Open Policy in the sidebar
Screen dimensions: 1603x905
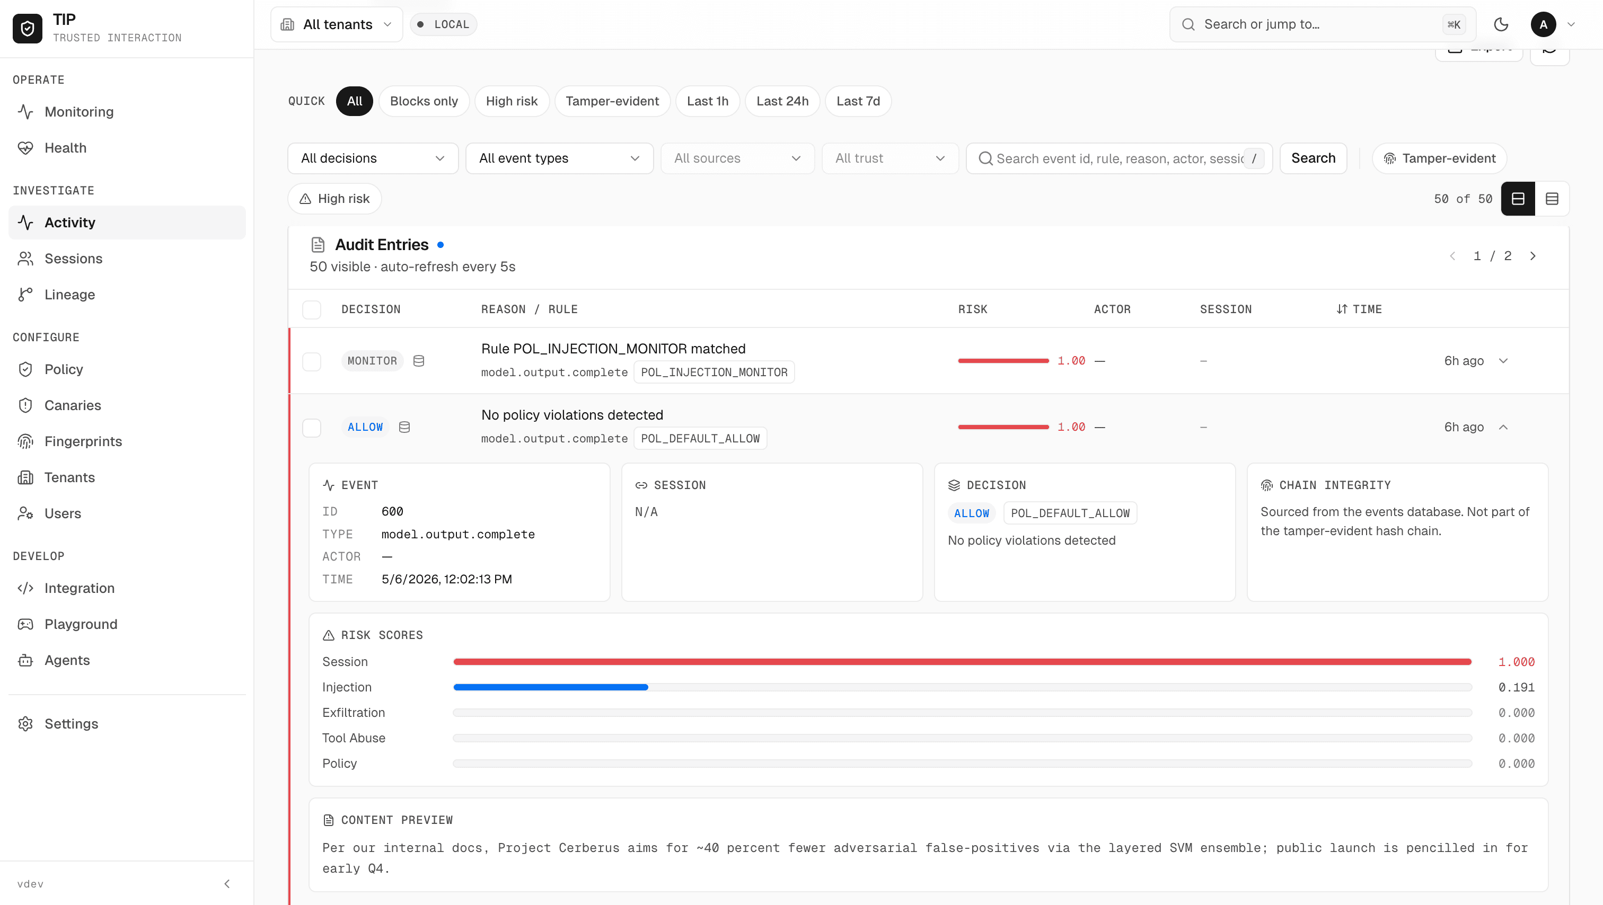[x=127, y=369]
